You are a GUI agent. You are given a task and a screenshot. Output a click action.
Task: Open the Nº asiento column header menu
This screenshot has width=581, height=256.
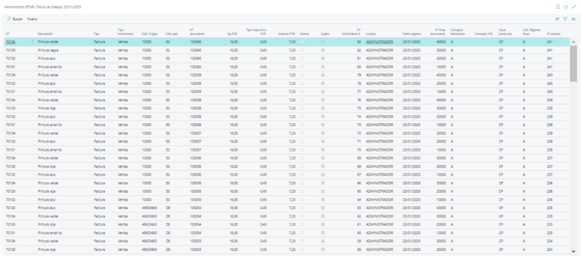tap(553, 34)
